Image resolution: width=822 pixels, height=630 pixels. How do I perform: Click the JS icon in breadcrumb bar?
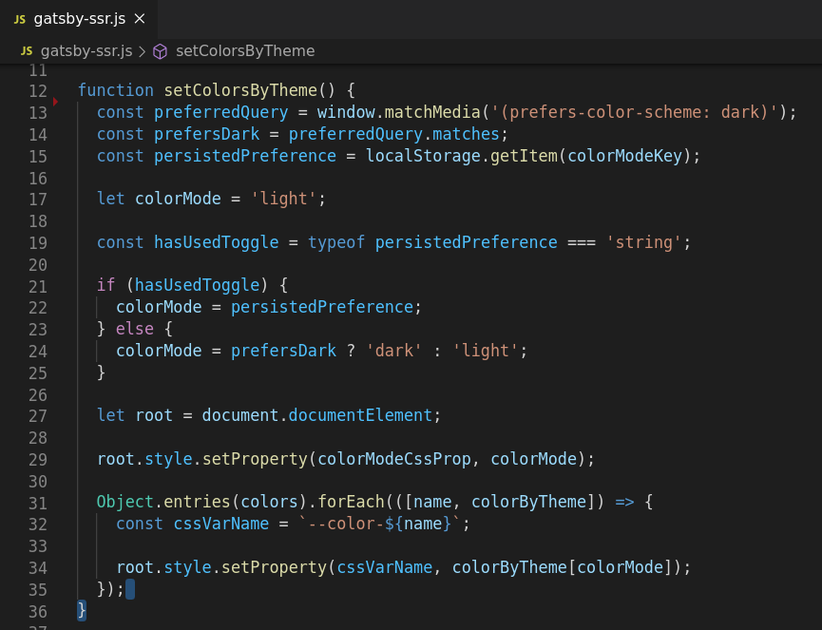pos(27,51)
